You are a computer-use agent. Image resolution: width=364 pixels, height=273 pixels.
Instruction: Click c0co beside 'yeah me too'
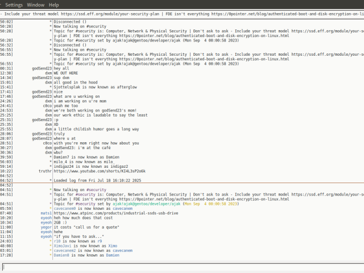tap(47, 106)
